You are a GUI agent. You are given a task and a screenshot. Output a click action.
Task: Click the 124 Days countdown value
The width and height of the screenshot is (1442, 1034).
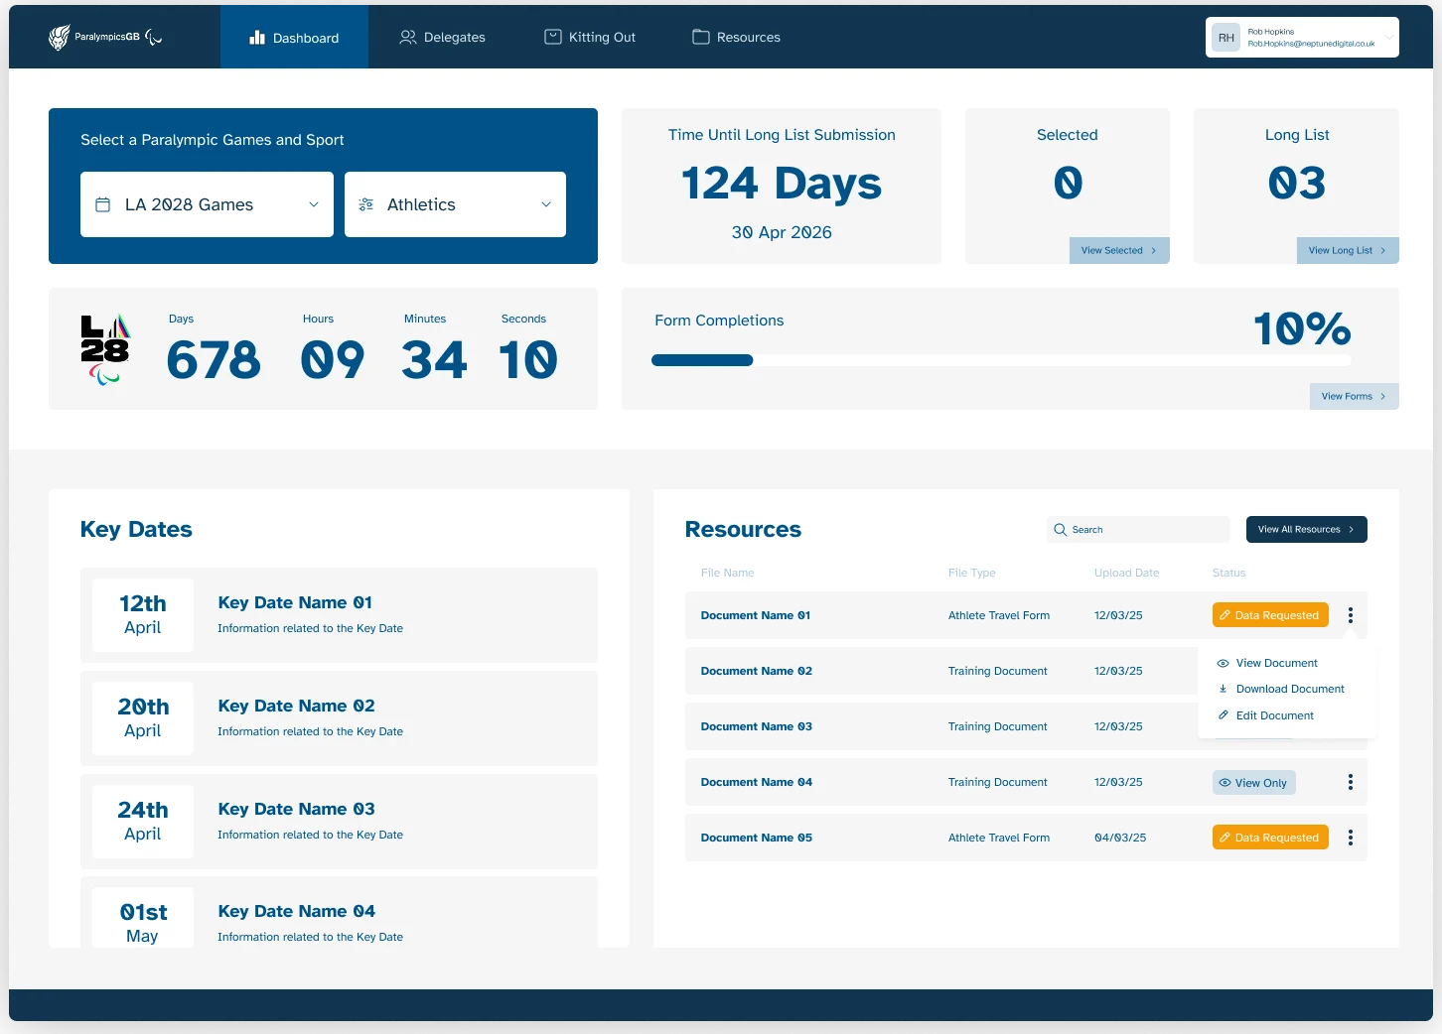pos(782,184)
